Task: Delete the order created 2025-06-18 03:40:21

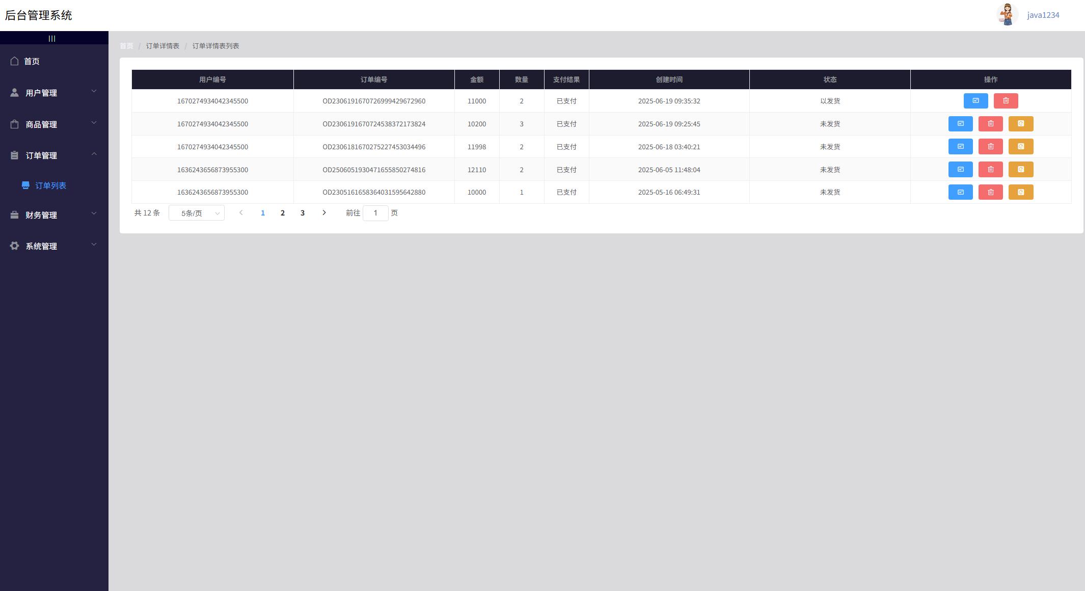Action: (990, 147)
